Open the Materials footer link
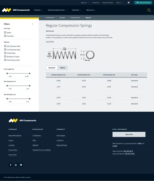The width and height of the screenshot is (154, 181). pyautogui.click(x=36, y=145)
